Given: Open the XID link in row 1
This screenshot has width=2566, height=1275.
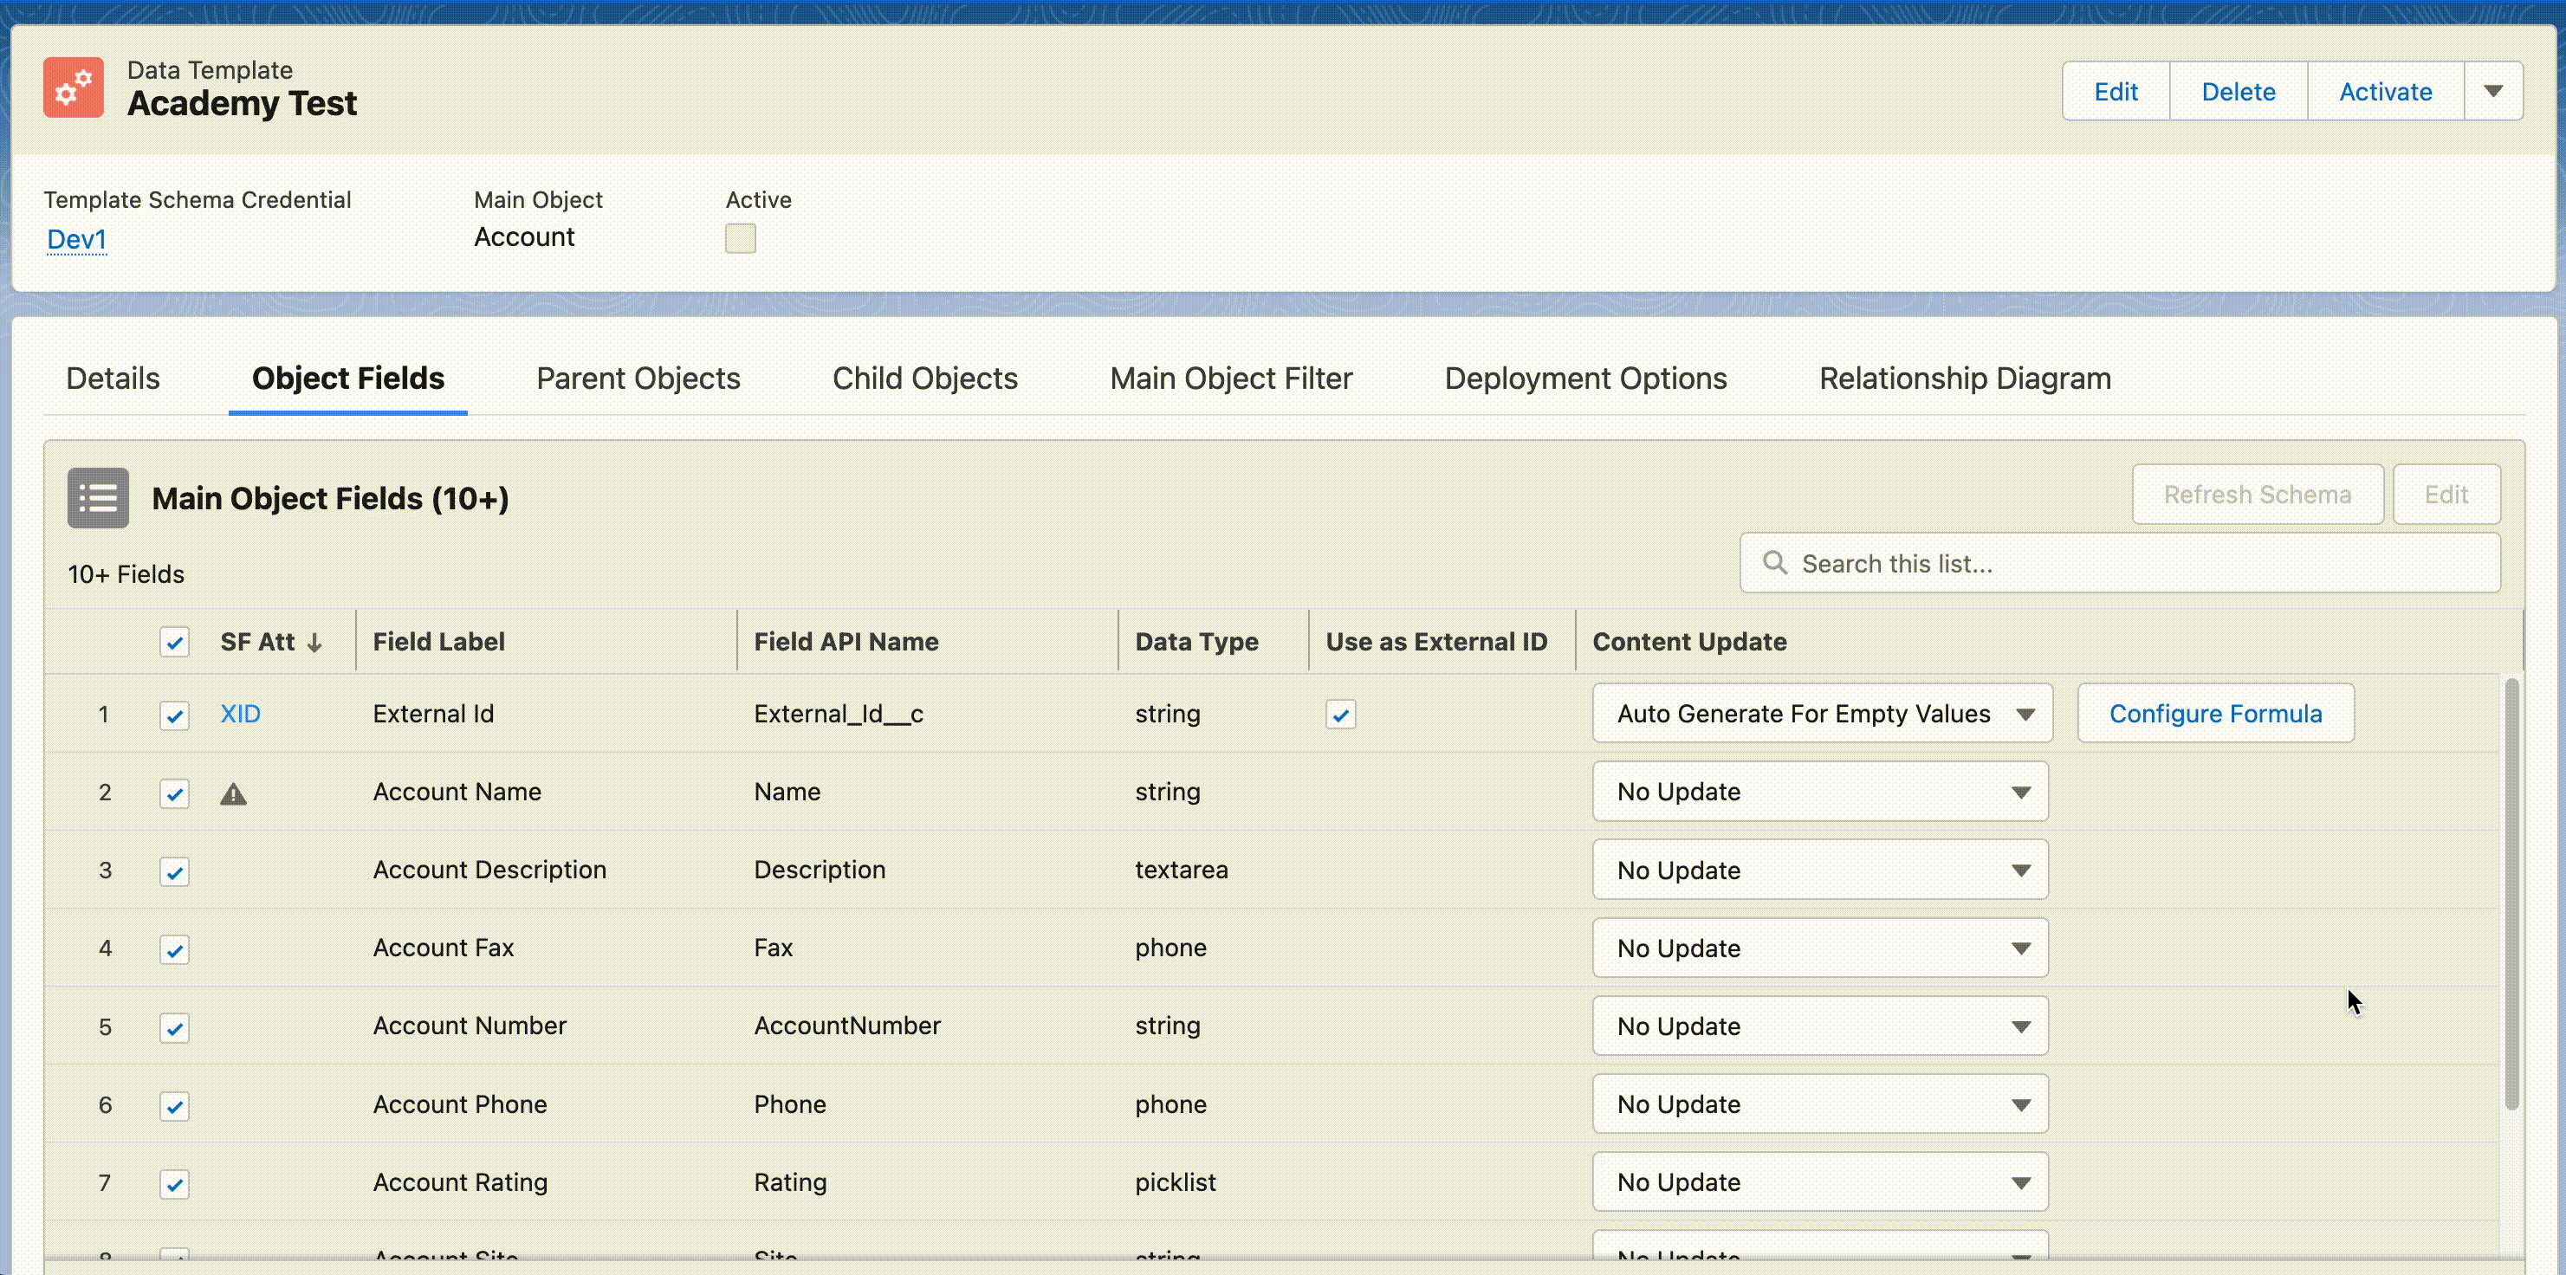Looking at the screenshot, I should [x=240, y=715].
